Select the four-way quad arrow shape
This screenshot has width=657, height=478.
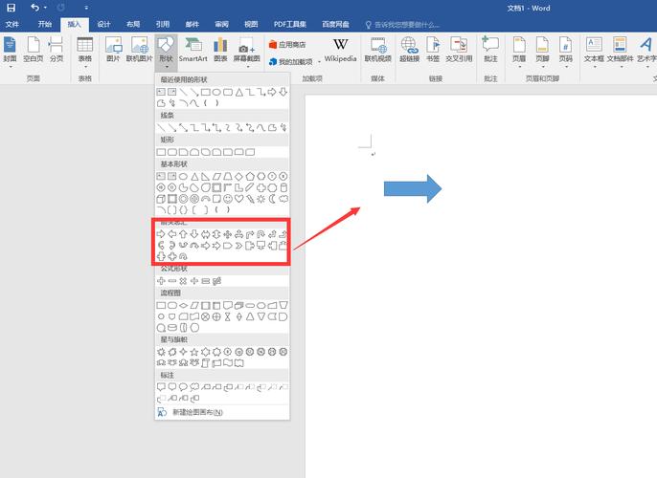point(228,234)
